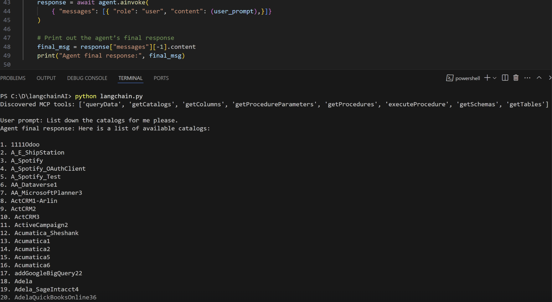Open a new terminal with the plus icon
The width and height of the screenshot is (552, 302).
point(487,78)
